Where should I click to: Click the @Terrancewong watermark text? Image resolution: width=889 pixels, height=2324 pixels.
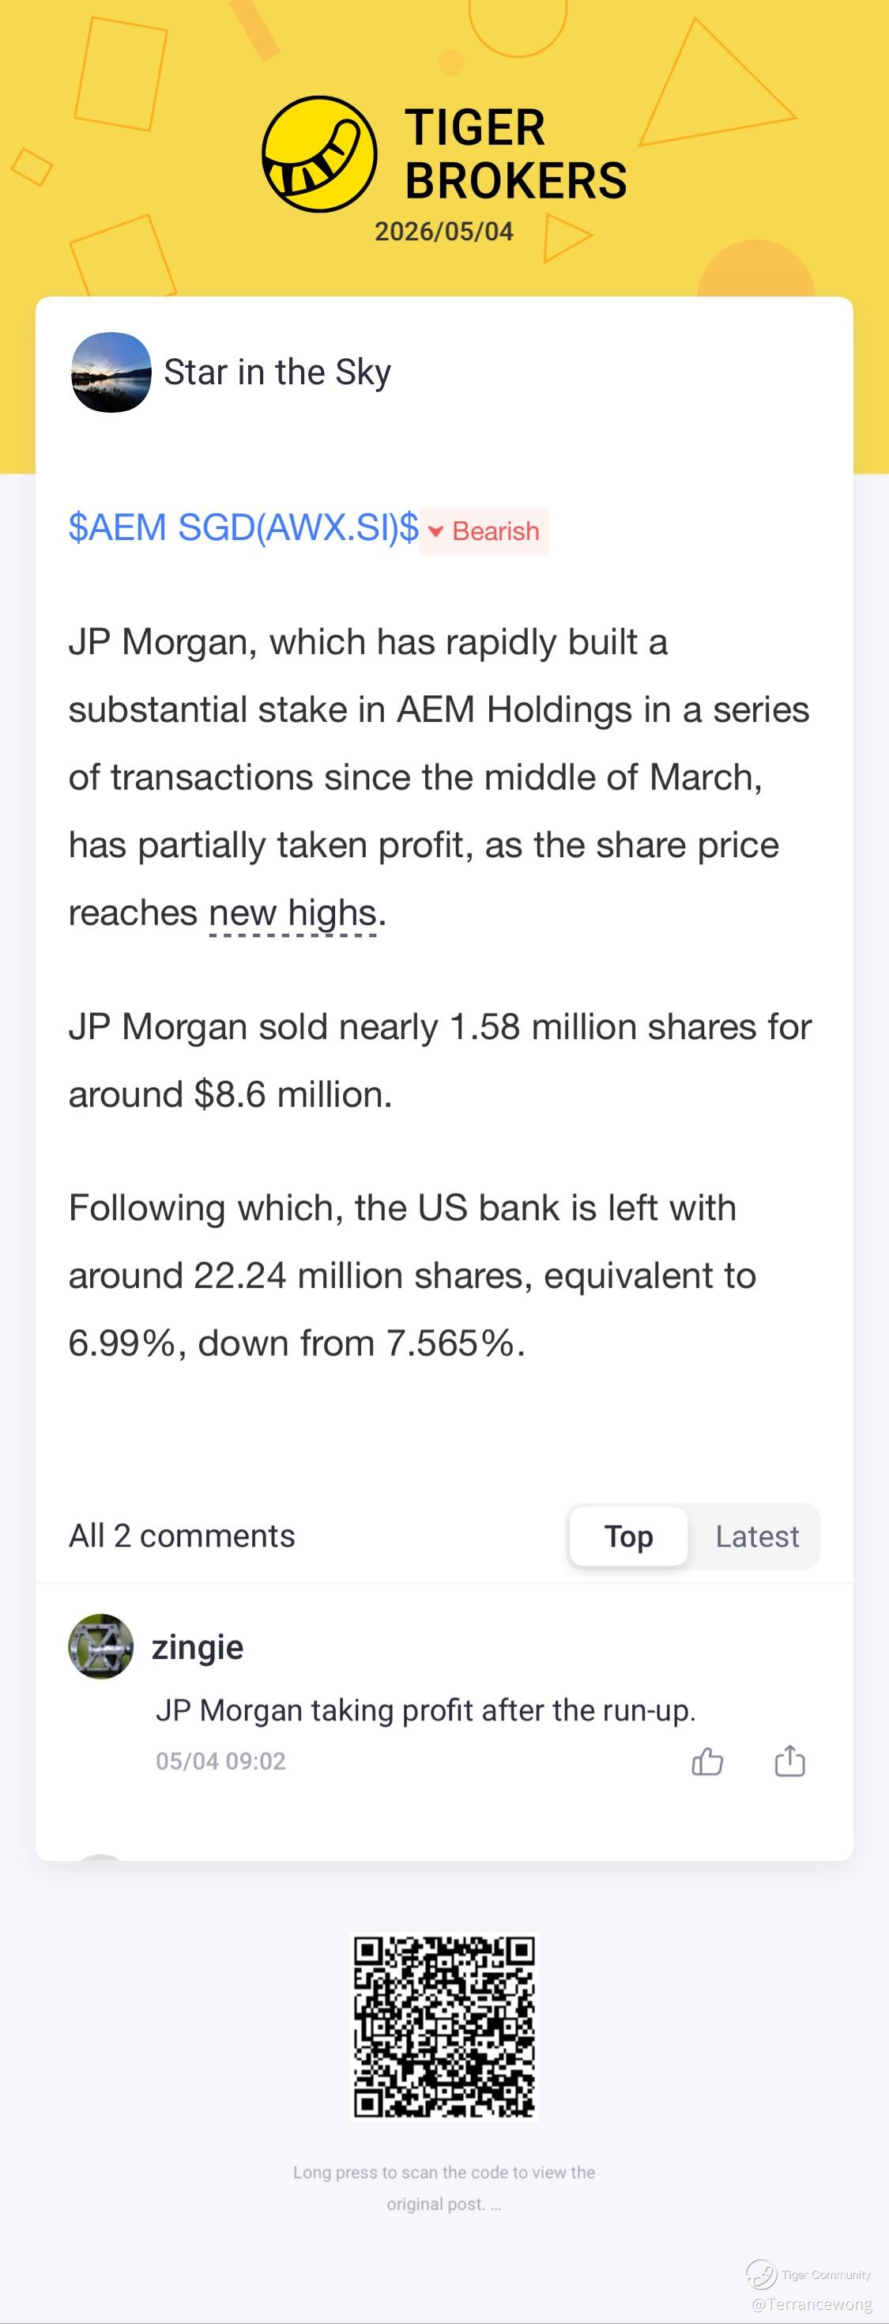click(812, 2303)
